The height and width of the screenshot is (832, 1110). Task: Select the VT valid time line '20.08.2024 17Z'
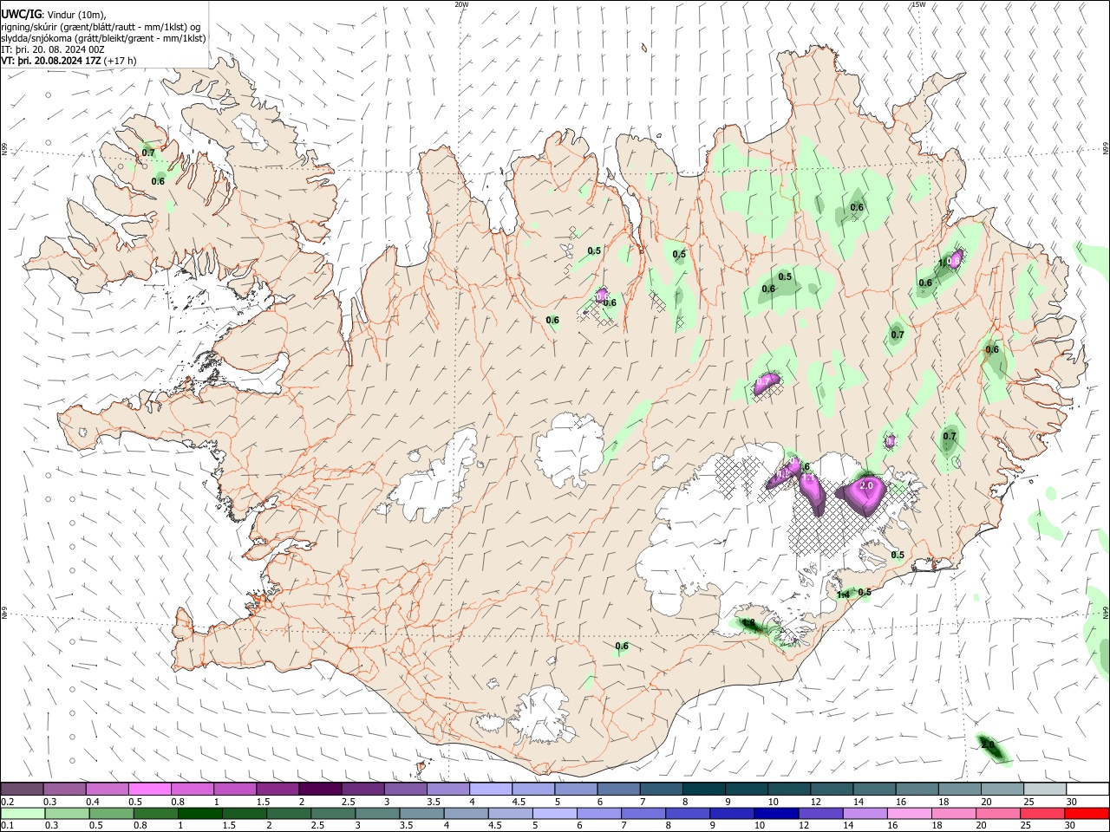[69, 61]
